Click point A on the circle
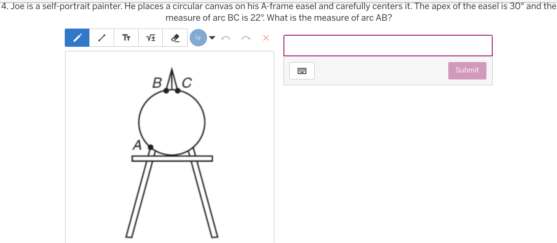Image resolution: width=557 pixels, height=243 pixels. (151, 147)
